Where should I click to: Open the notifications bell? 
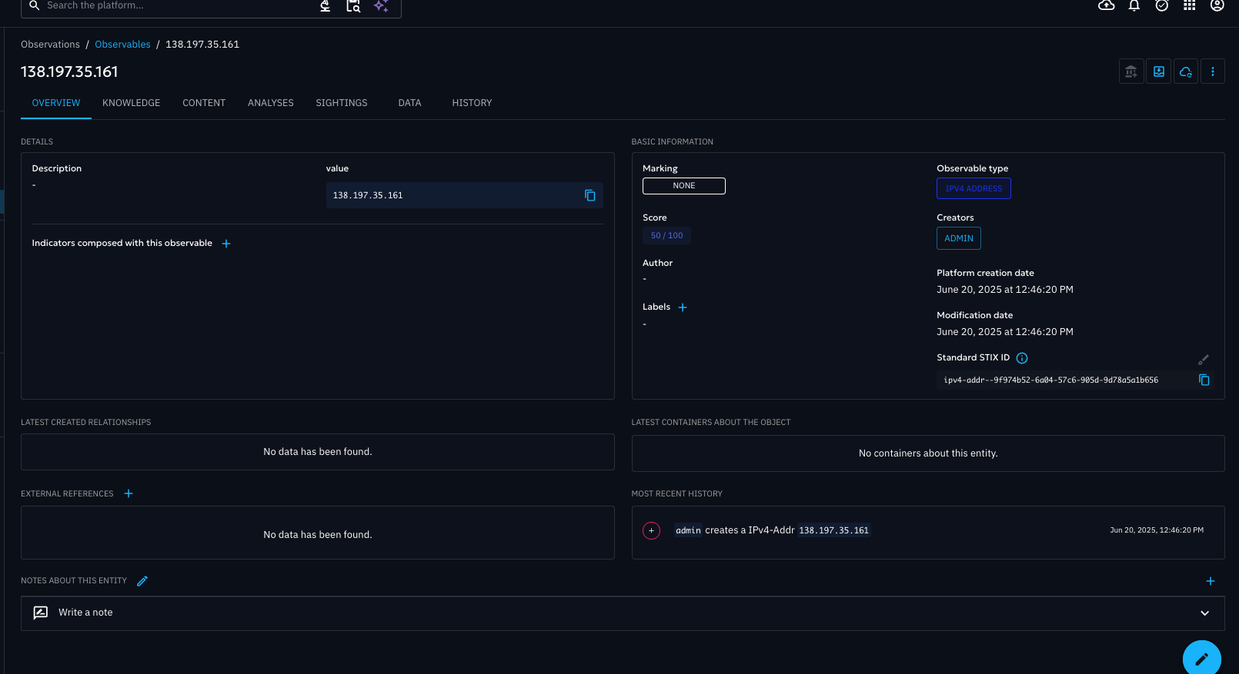1134,5
